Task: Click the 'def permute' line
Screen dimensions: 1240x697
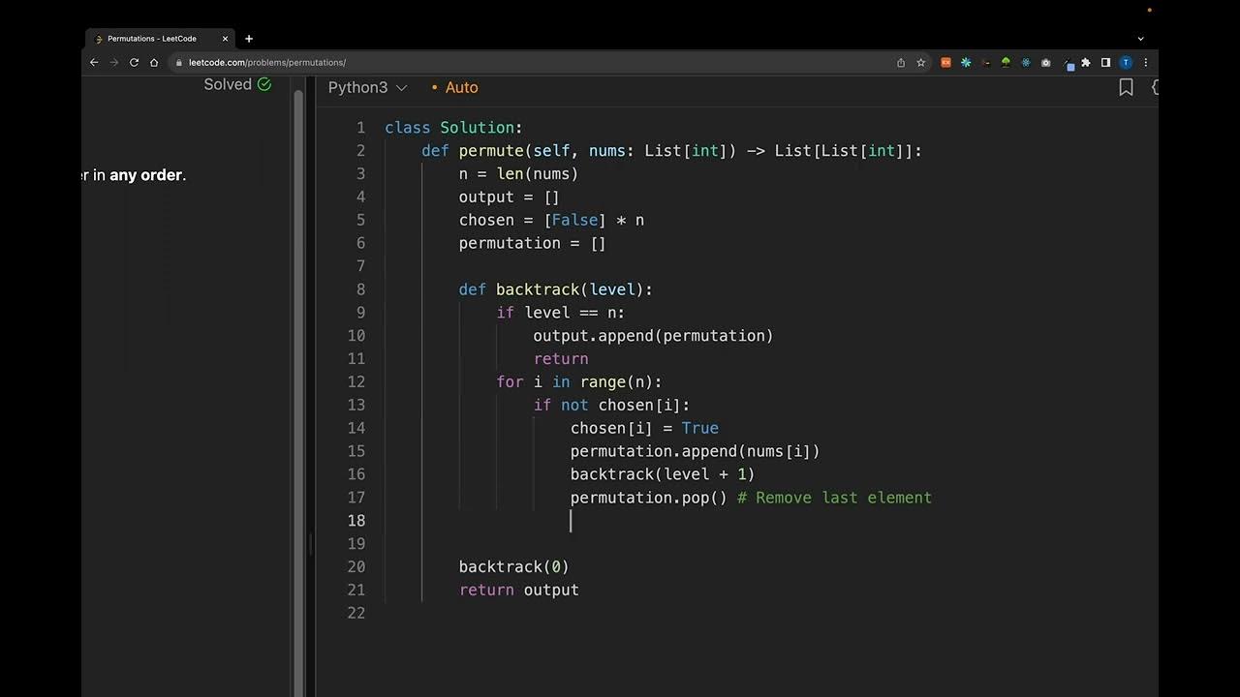Action: coord(671,151)
